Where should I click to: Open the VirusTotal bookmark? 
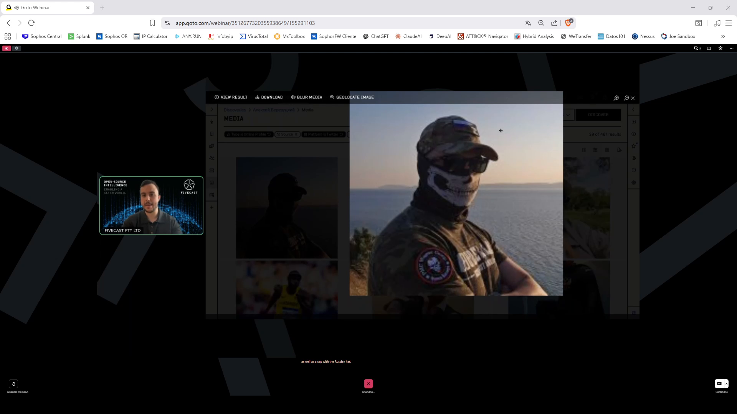(254, 36)
